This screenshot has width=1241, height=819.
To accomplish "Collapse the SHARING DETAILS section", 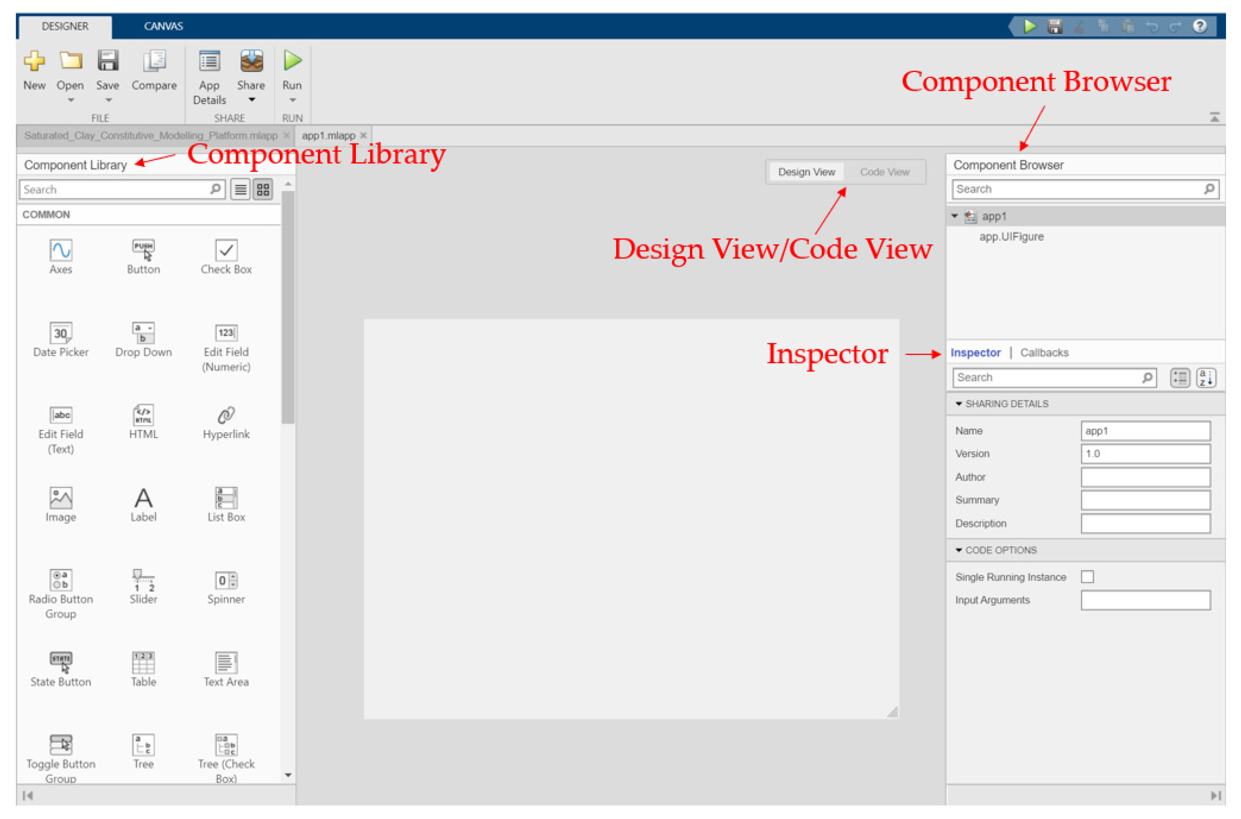I will (x=959, y=404).
